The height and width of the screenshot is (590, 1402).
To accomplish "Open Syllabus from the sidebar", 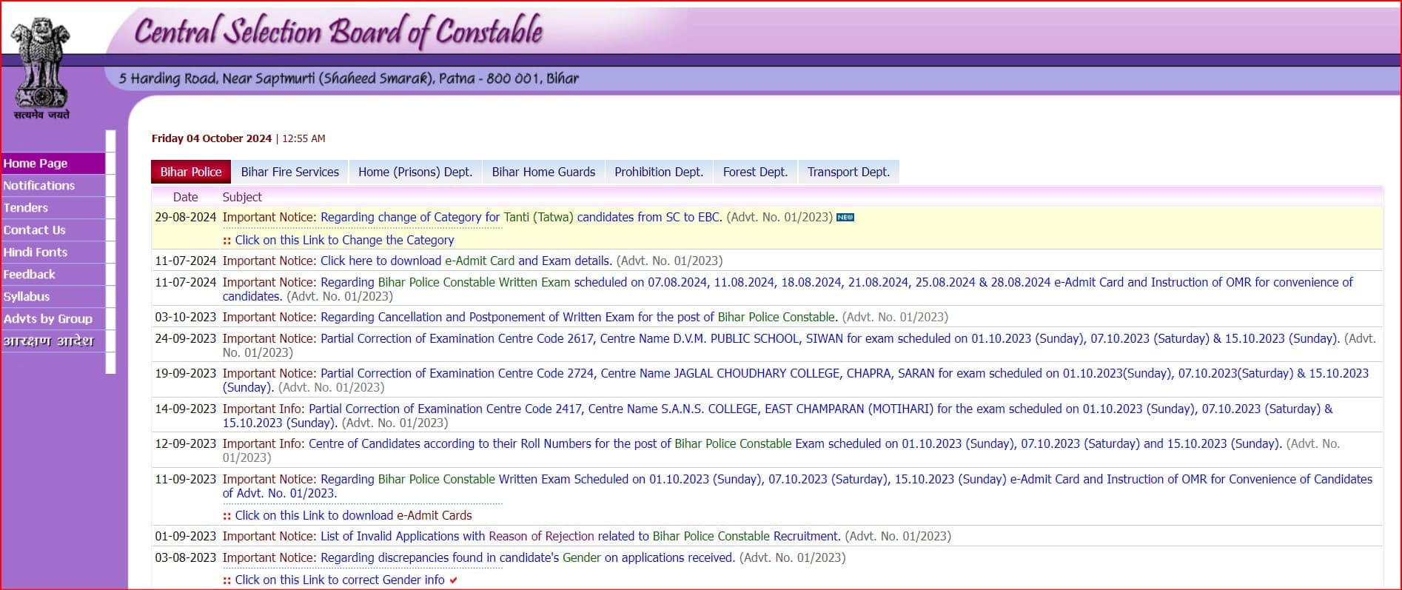I will coord(53,296).
